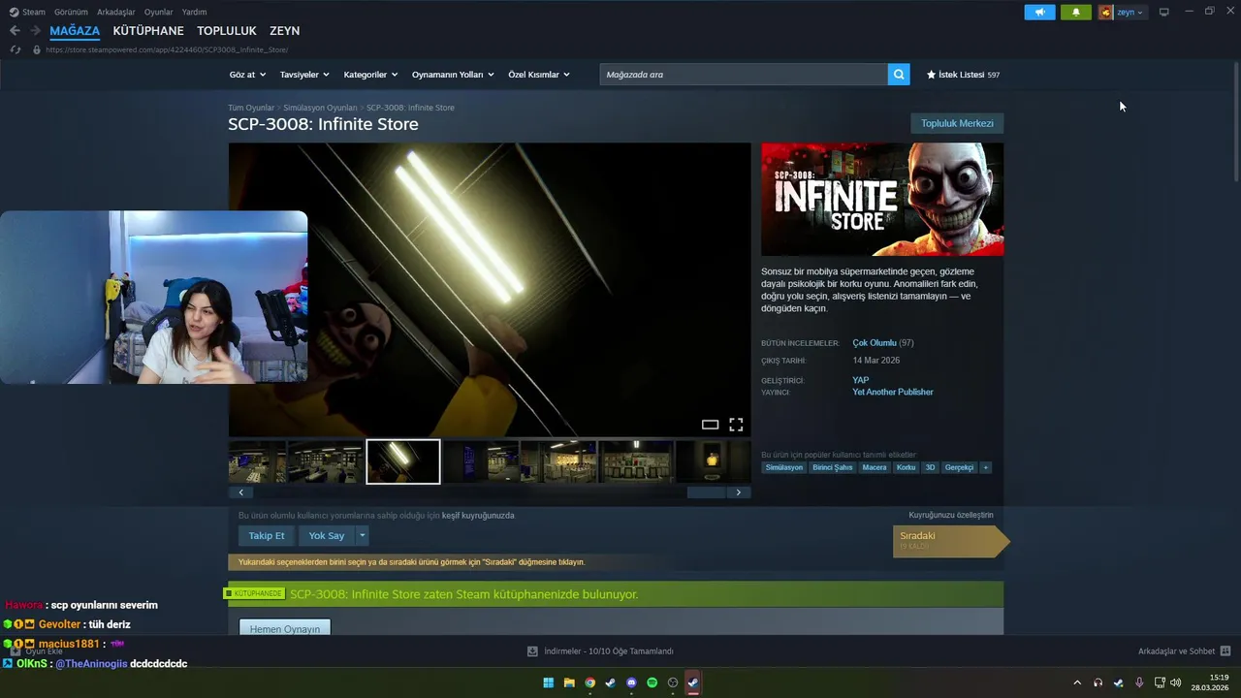Open the Simülasyon Oyunları breadcrumb link
The image size is (1241, 698).
[x=320, y=108]
